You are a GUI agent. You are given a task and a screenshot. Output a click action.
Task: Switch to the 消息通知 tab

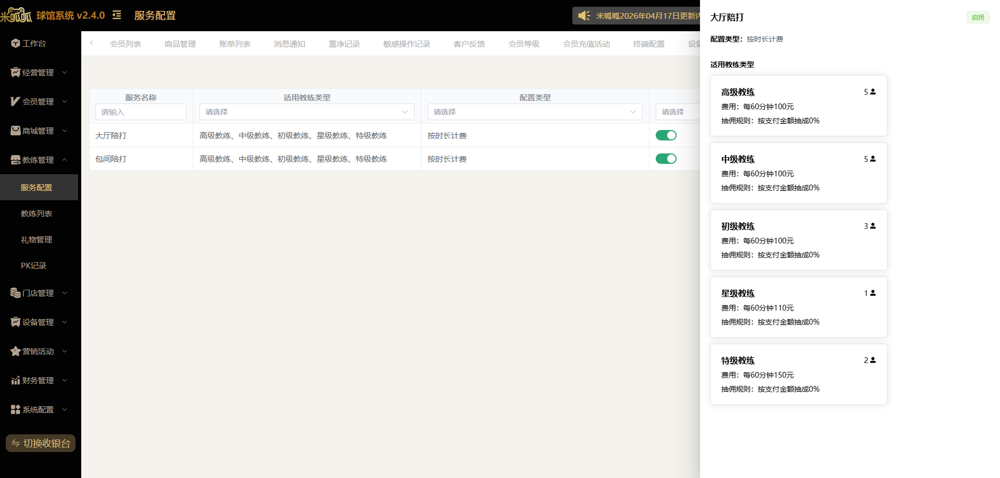290,44
